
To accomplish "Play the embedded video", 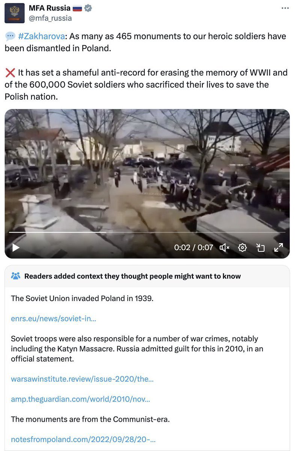I will click(16, 247).
